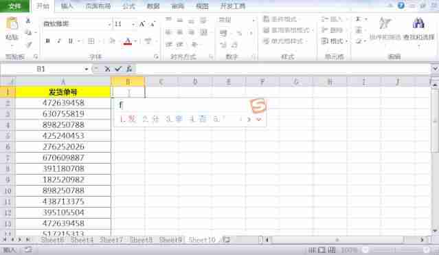This screenshot has width=439, height=255.
Task: Open the underline style dropdown arrow
Action: 79,41
